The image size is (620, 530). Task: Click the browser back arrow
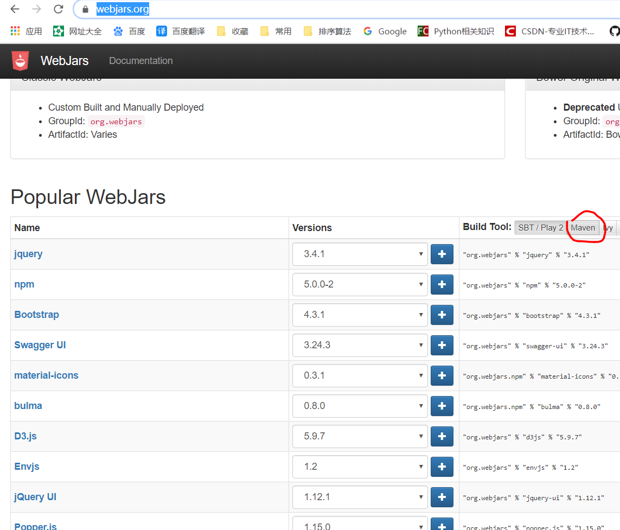point(15,9)
